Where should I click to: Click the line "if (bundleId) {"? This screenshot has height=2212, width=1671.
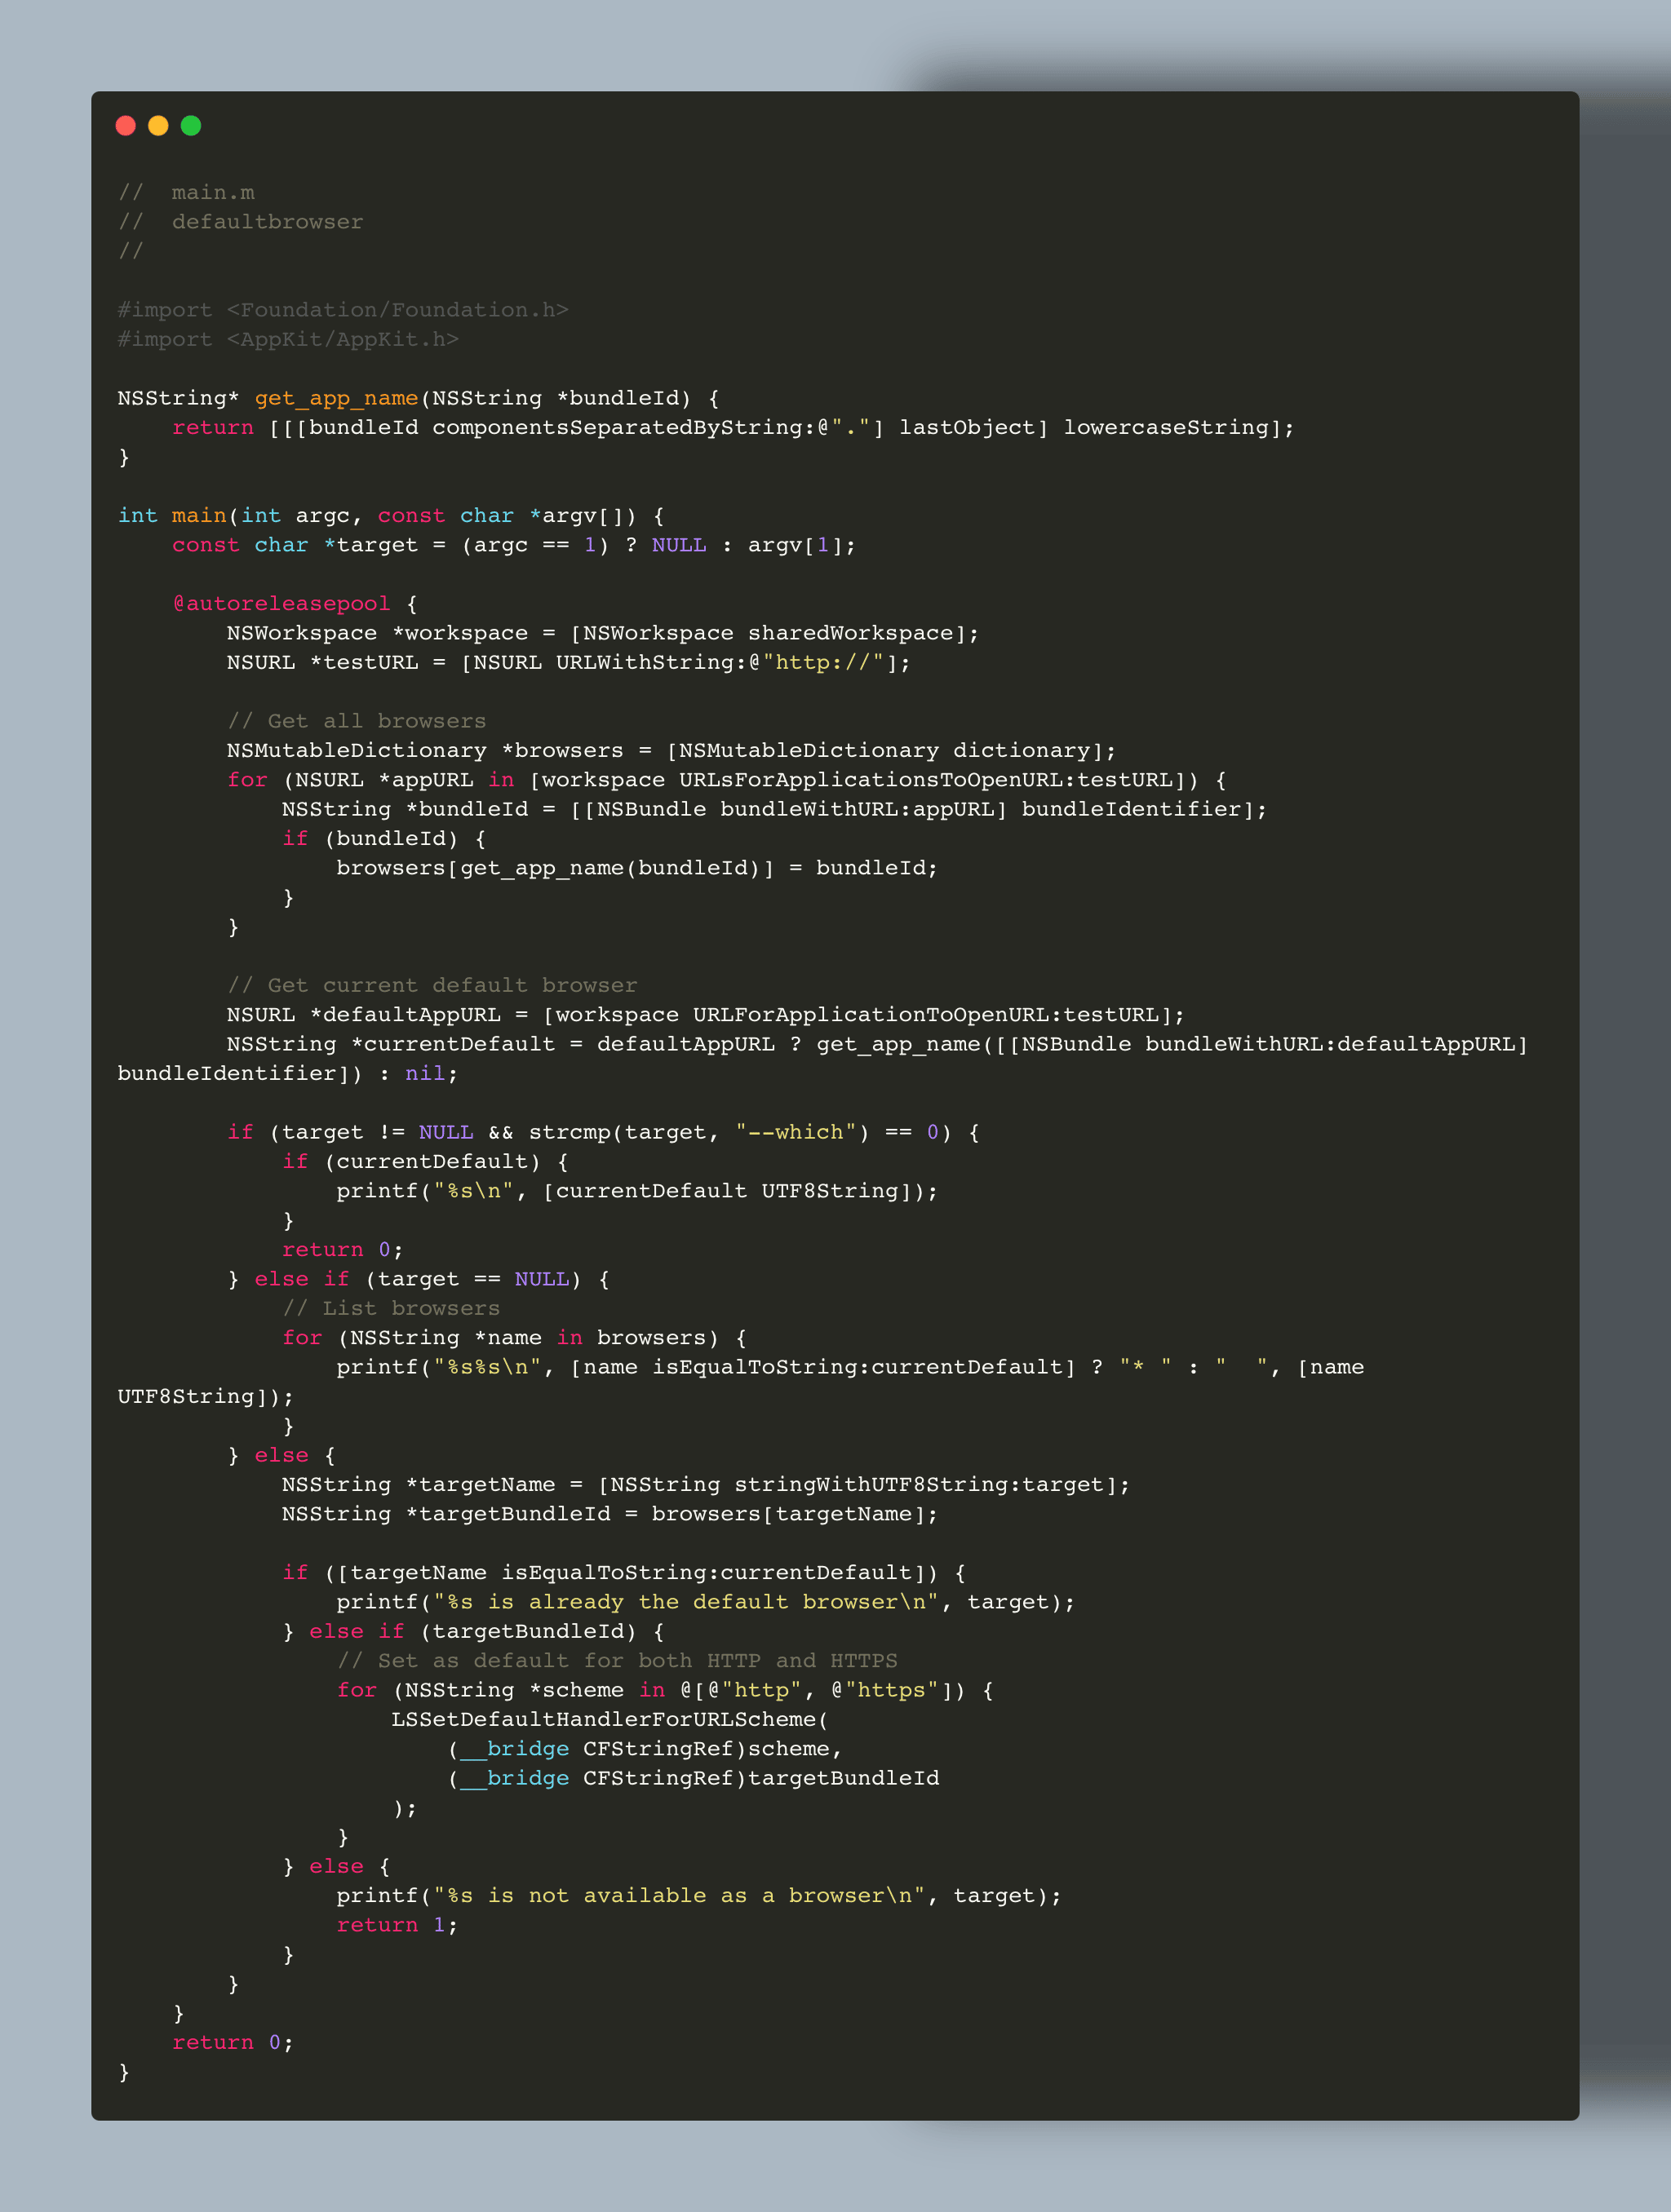[384, 838]
